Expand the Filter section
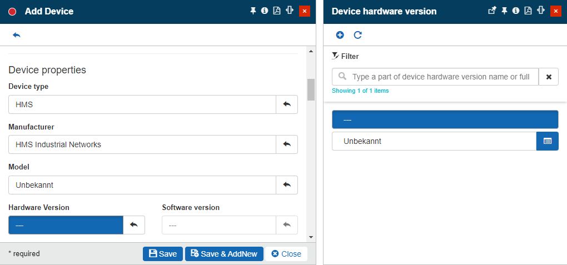This screenshot has width=567, height=265. (345, 56)
